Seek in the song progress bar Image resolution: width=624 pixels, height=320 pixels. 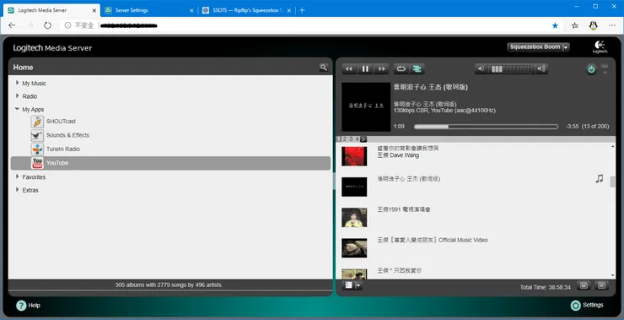486,127
